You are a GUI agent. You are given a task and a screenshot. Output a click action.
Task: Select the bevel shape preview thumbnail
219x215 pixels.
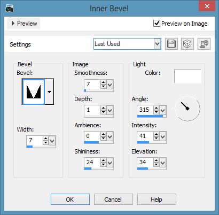coord(34,92)
